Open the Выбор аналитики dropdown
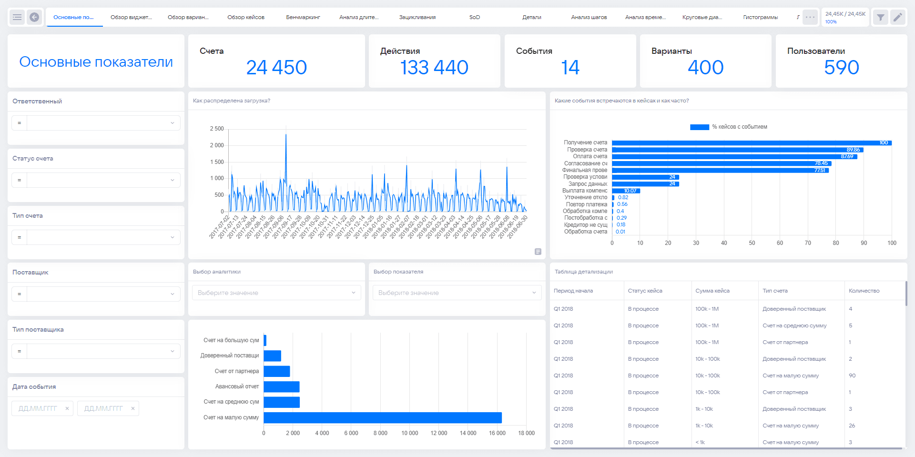The image size is (915, 457). point(276,293)
